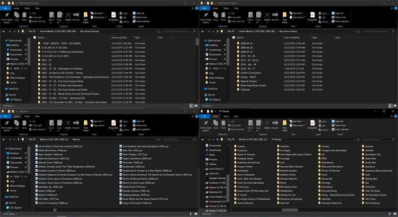Open the Easy access dropdown in My Home Videos
398x217 pixels.
coord(297,17)
